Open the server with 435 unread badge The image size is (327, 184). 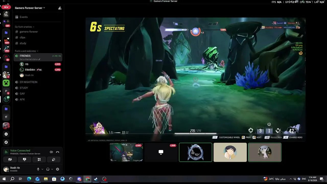(6, 40)
